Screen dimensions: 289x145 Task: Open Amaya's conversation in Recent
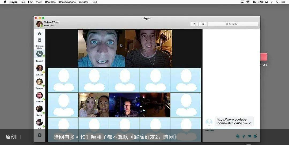pos(39,68)
